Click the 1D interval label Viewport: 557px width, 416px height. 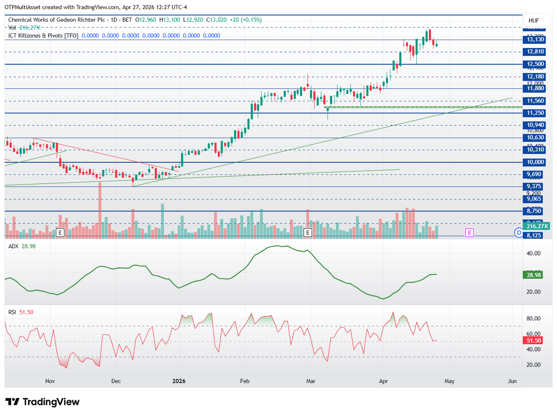point(113,20)
